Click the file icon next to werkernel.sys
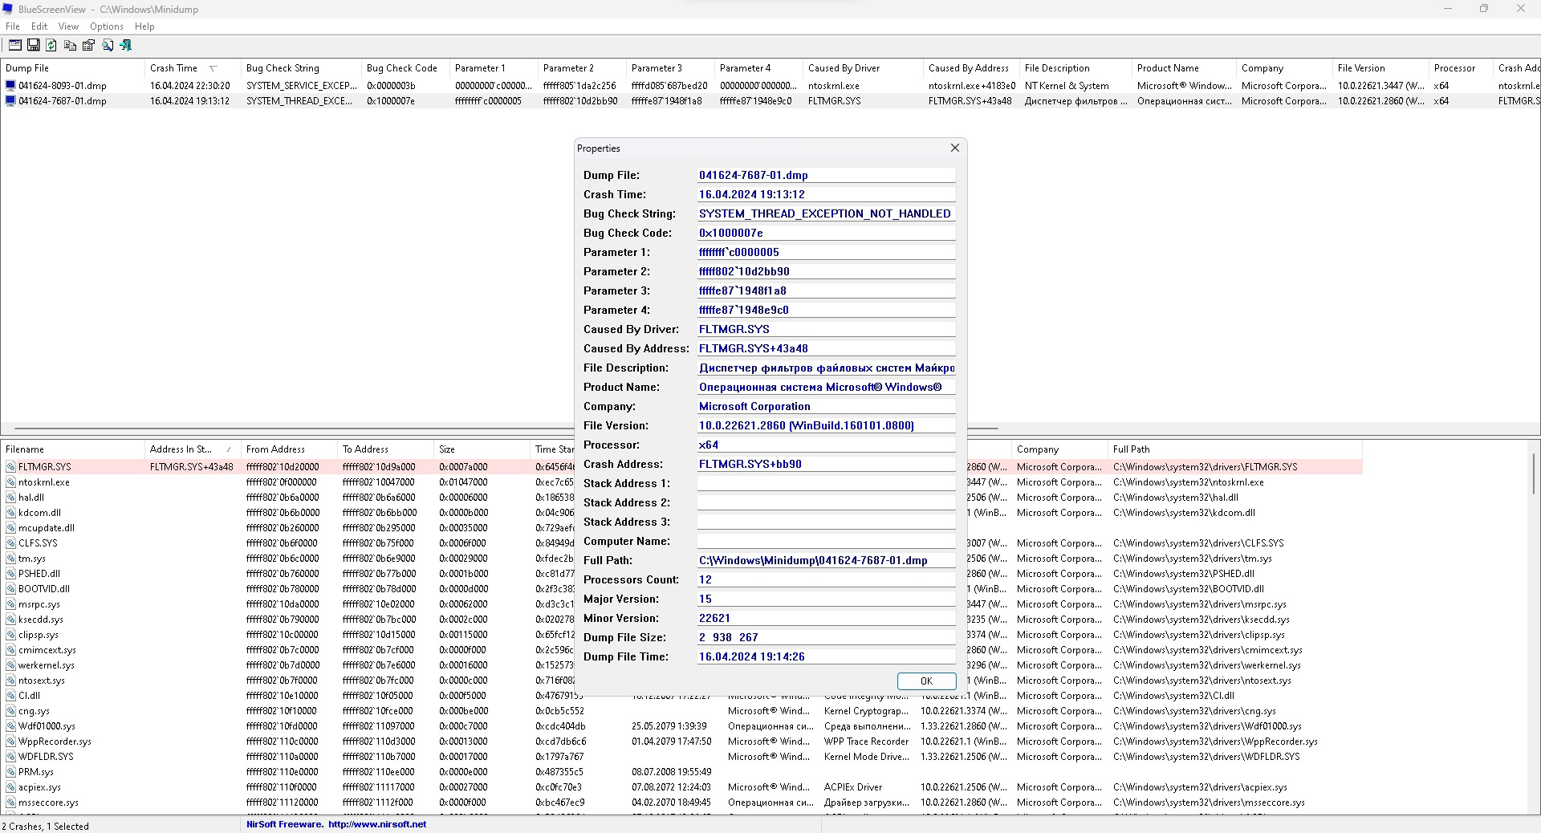 pos(11,665)
